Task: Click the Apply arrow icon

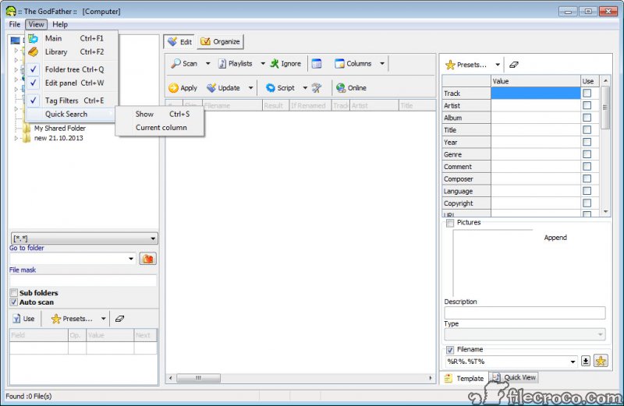Action: pos(173,88)
